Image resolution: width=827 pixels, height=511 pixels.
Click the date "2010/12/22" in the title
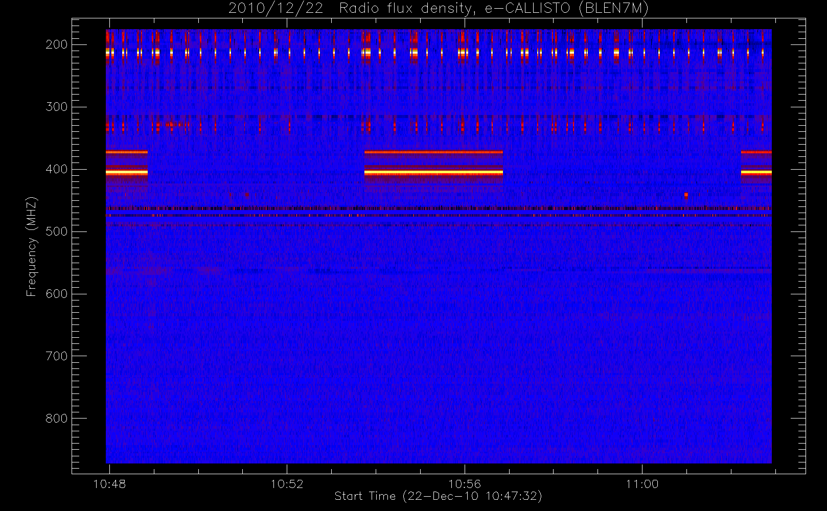[x=275, y=9]
